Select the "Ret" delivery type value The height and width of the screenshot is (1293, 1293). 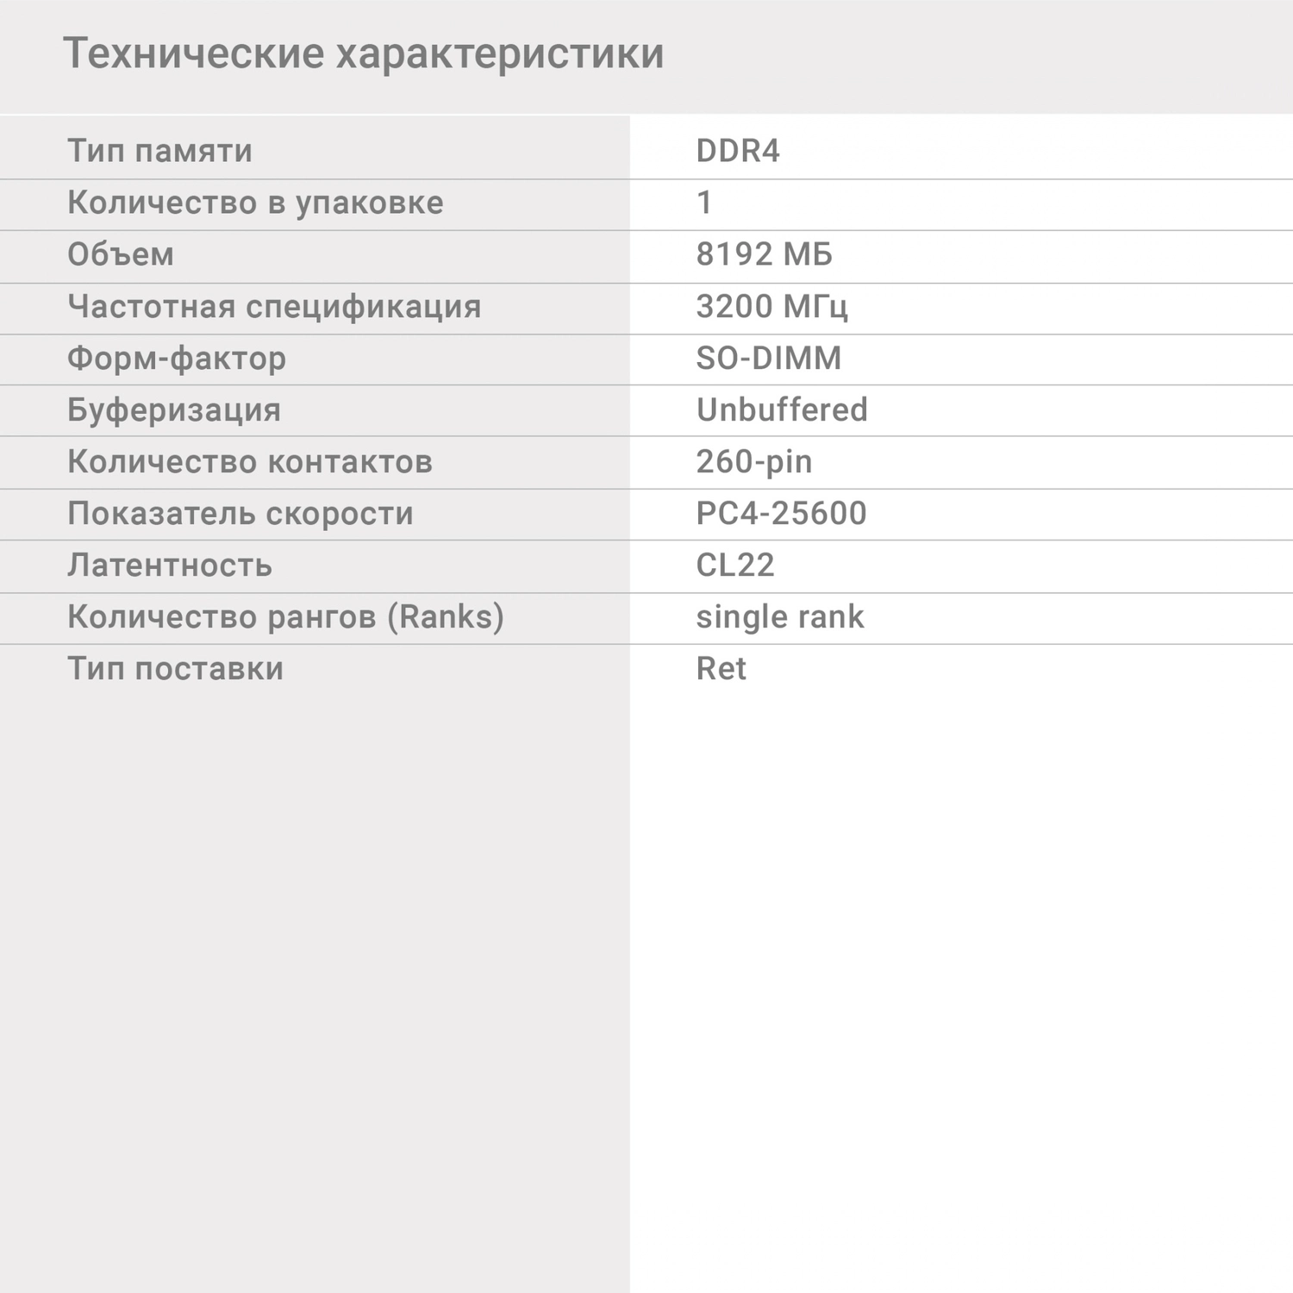(x=721, y=668)
